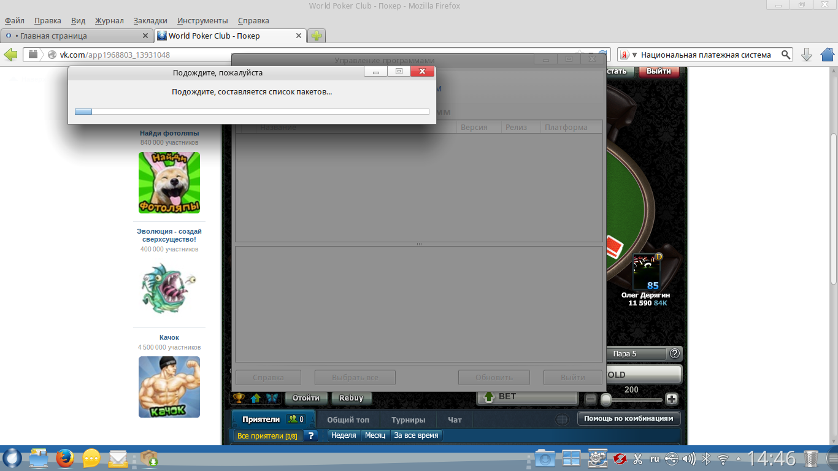Click the red update notifier tray icon
The image size is (838, 471).
[x=620, y=459]
